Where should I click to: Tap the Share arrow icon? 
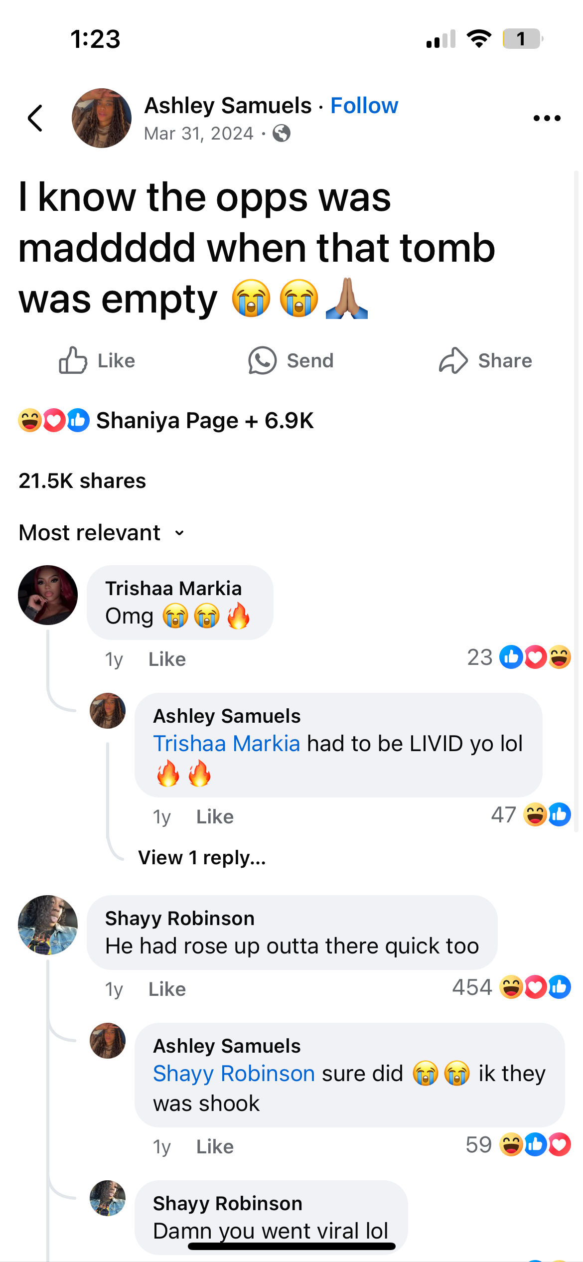click(453, 360)
